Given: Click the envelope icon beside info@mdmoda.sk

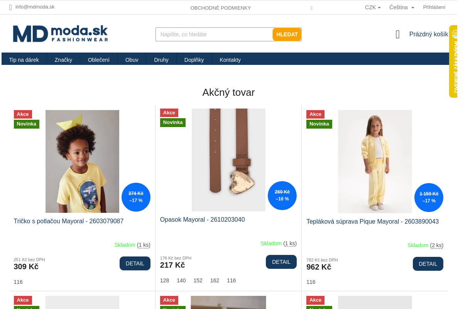Looking at the screenshot, I should [x=11, y=7].
